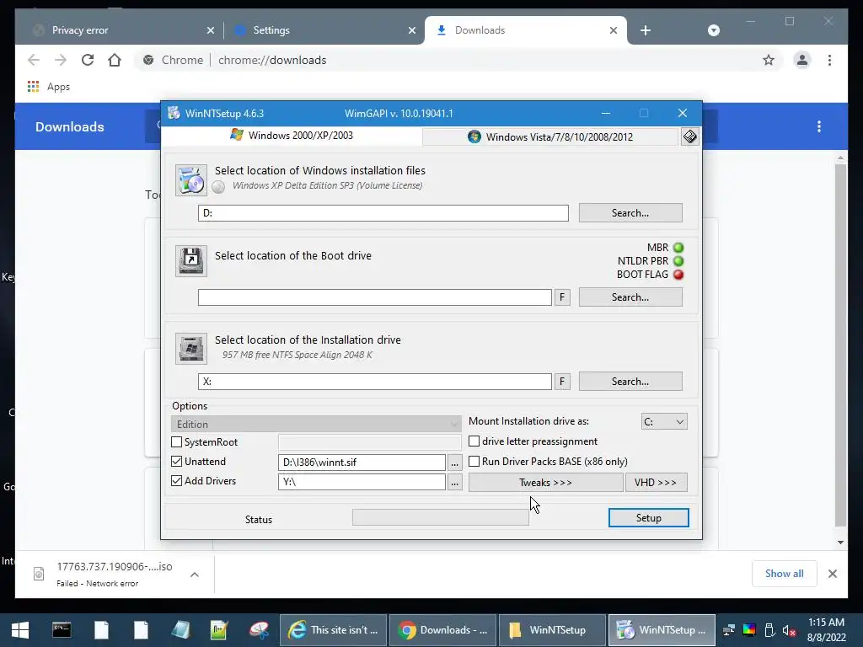Click the BOOT FLAG red status light

[x=678, y=275]
